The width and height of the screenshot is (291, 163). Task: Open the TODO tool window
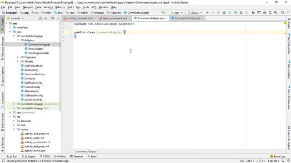pyautogui.click(x=45, y=156)
